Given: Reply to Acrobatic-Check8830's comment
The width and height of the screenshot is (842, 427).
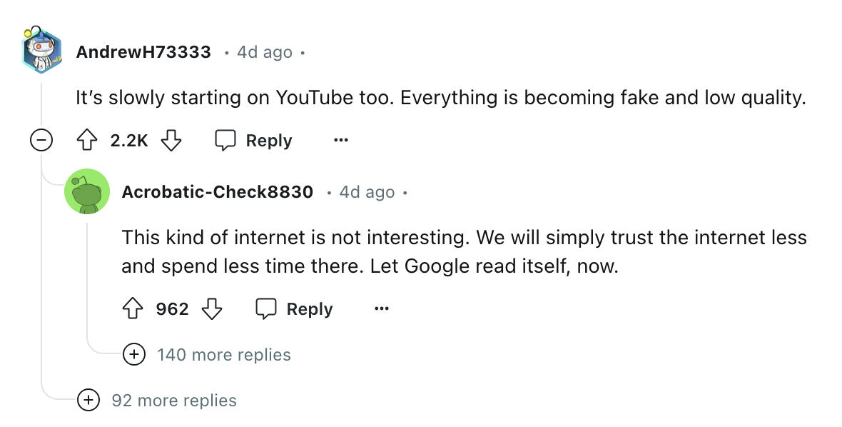Looking at the screenshot, I should point(295,309).
